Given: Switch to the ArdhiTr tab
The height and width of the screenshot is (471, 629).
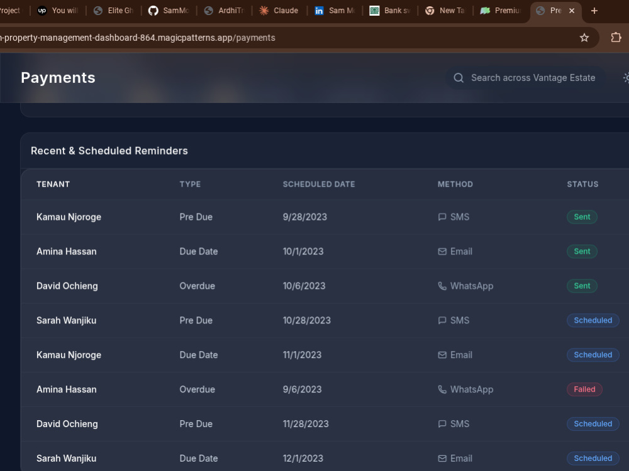Looking at the screenshot, I should click(224, 11).
